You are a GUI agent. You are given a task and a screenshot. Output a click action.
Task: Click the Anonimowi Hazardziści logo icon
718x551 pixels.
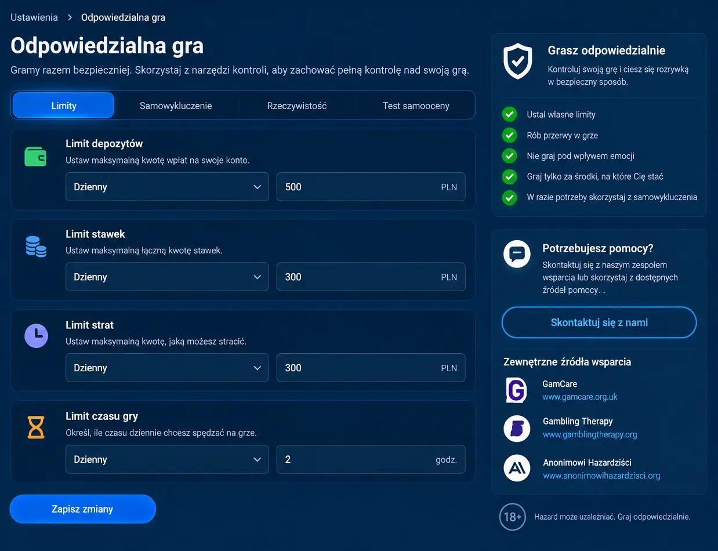coord(517,469)
